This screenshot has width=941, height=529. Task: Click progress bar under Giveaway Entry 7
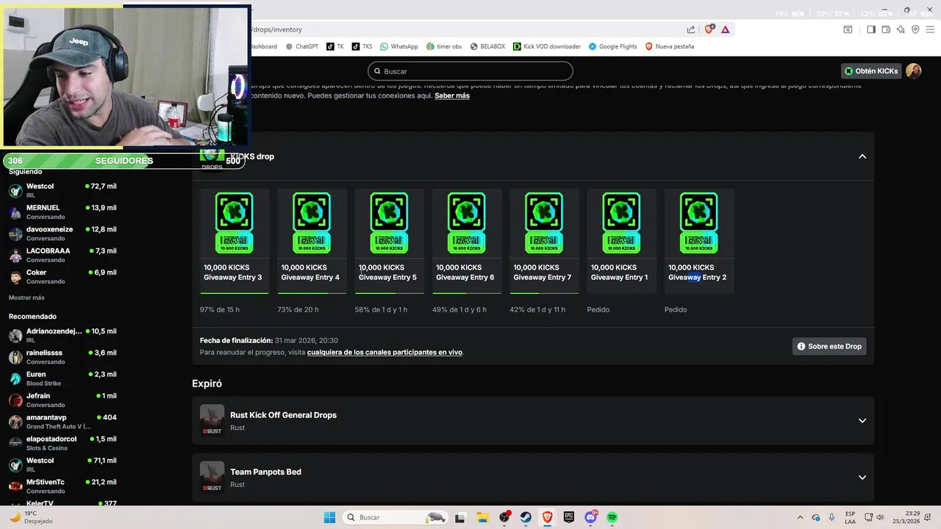pos(544,293)
